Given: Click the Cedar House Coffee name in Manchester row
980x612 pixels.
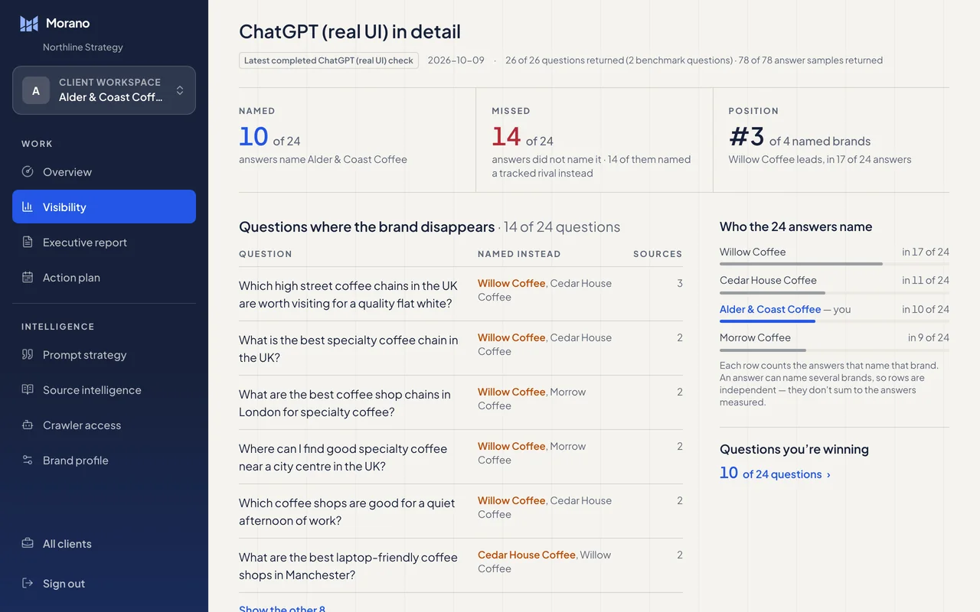Looking at the screenshot, I should click(527, 555).
